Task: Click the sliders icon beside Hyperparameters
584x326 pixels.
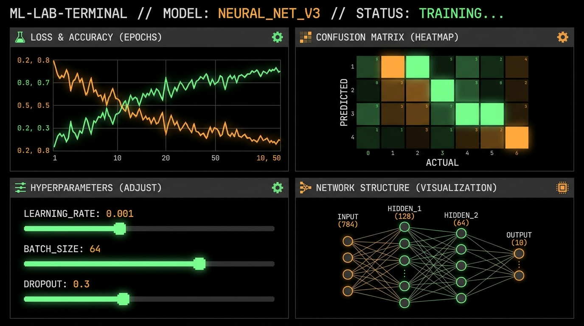Action: click(x=20, y=188)
